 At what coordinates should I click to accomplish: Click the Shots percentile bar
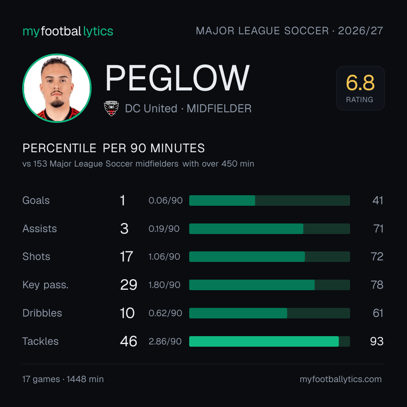[x=269, y=257]
